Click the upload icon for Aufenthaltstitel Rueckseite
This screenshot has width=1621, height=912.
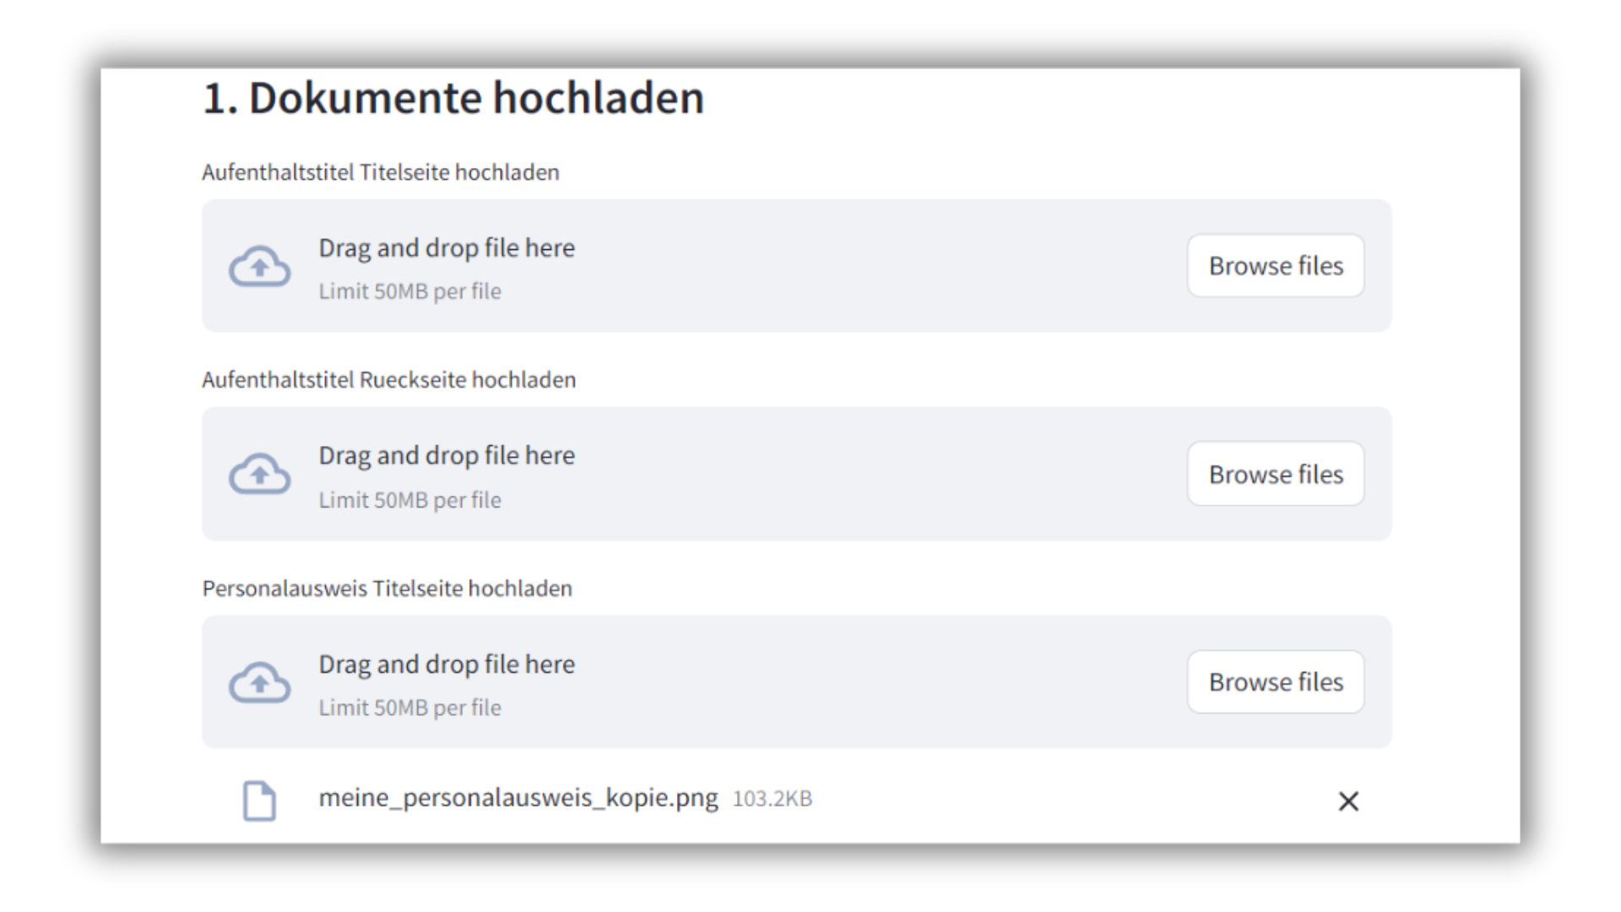pos(259,473)
